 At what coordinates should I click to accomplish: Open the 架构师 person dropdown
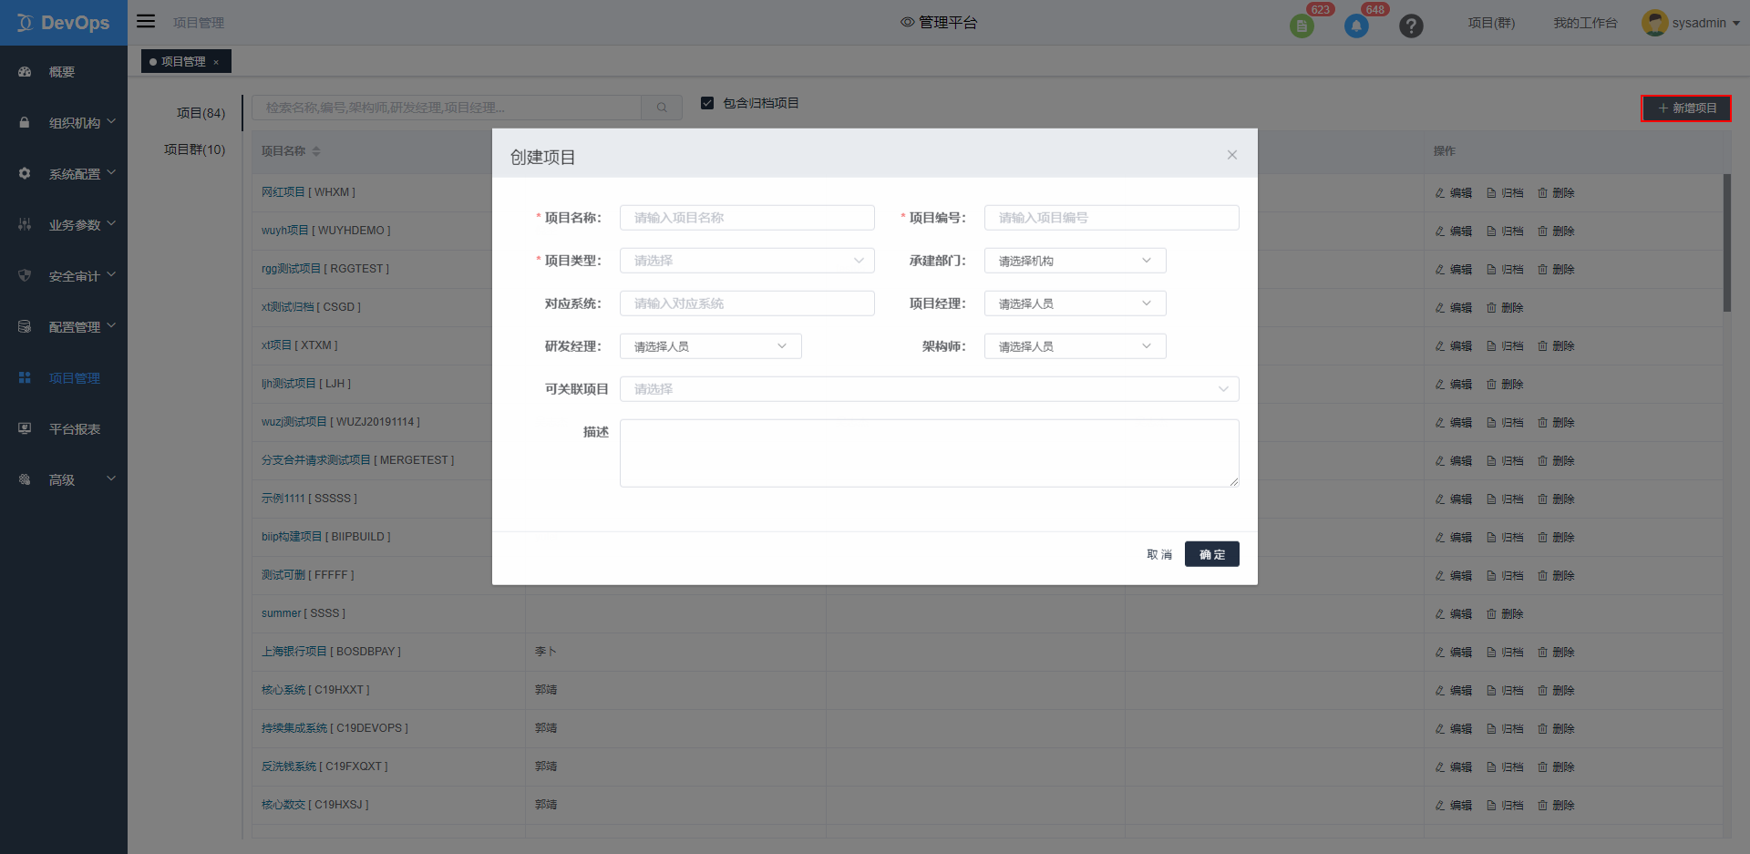pyautogui.click(x=1076, y=346)
